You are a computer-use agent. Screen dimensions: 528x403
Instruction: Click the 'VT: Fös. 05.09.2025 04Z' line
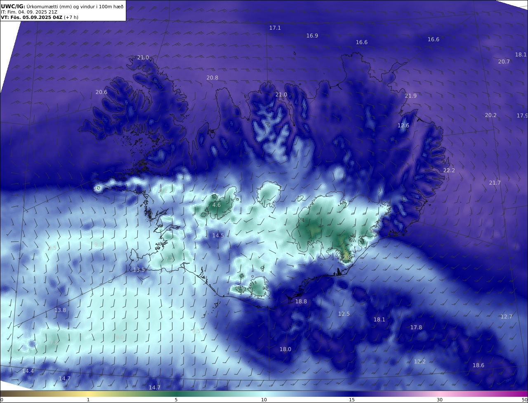click(31, 17)
